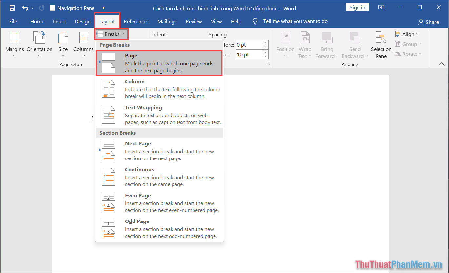Click the Tell me lightbulb icon
The width and height of the screenshot is (449, 273).
pyautogui.click(x=255, y=21)
